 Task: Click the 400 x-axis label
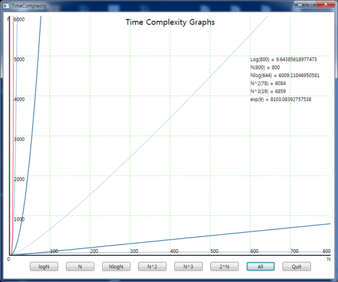174,251
